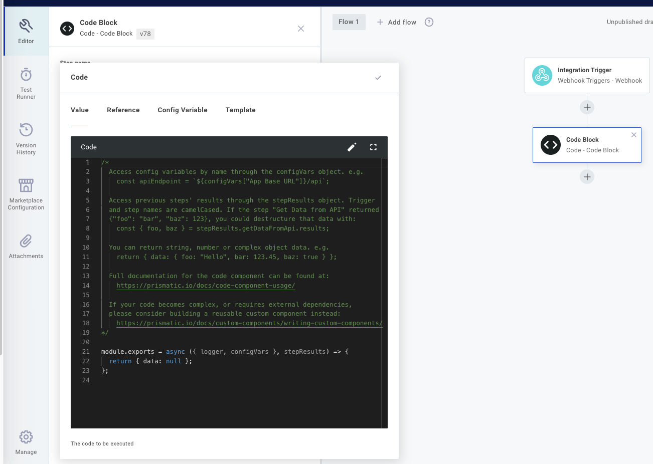Click the Add flow button
The height and width of the screenshot is (464, 653).
point(397,22)
